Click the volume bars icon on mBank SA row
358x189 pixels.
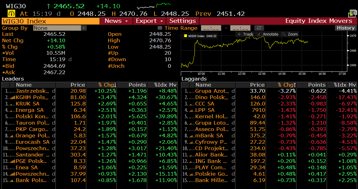[x=192, y=136]
